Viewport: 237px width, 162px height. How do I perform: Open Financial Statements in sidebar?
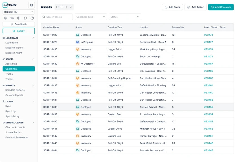(17, 138)
